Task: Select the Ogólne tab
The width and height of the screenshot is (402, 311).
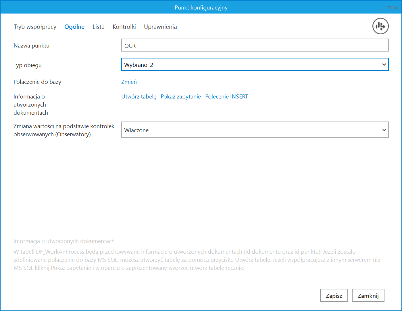Action: 74,27
